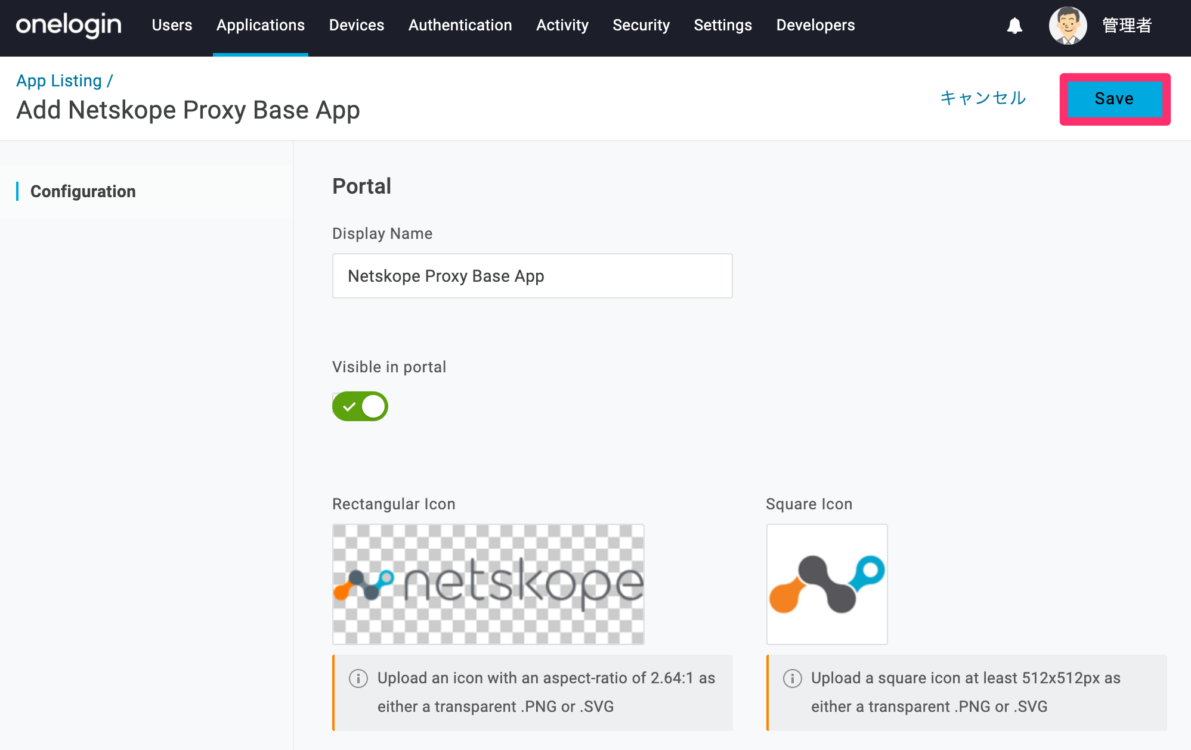
Task: Click the キャンセル link
Action: [983, 98]
